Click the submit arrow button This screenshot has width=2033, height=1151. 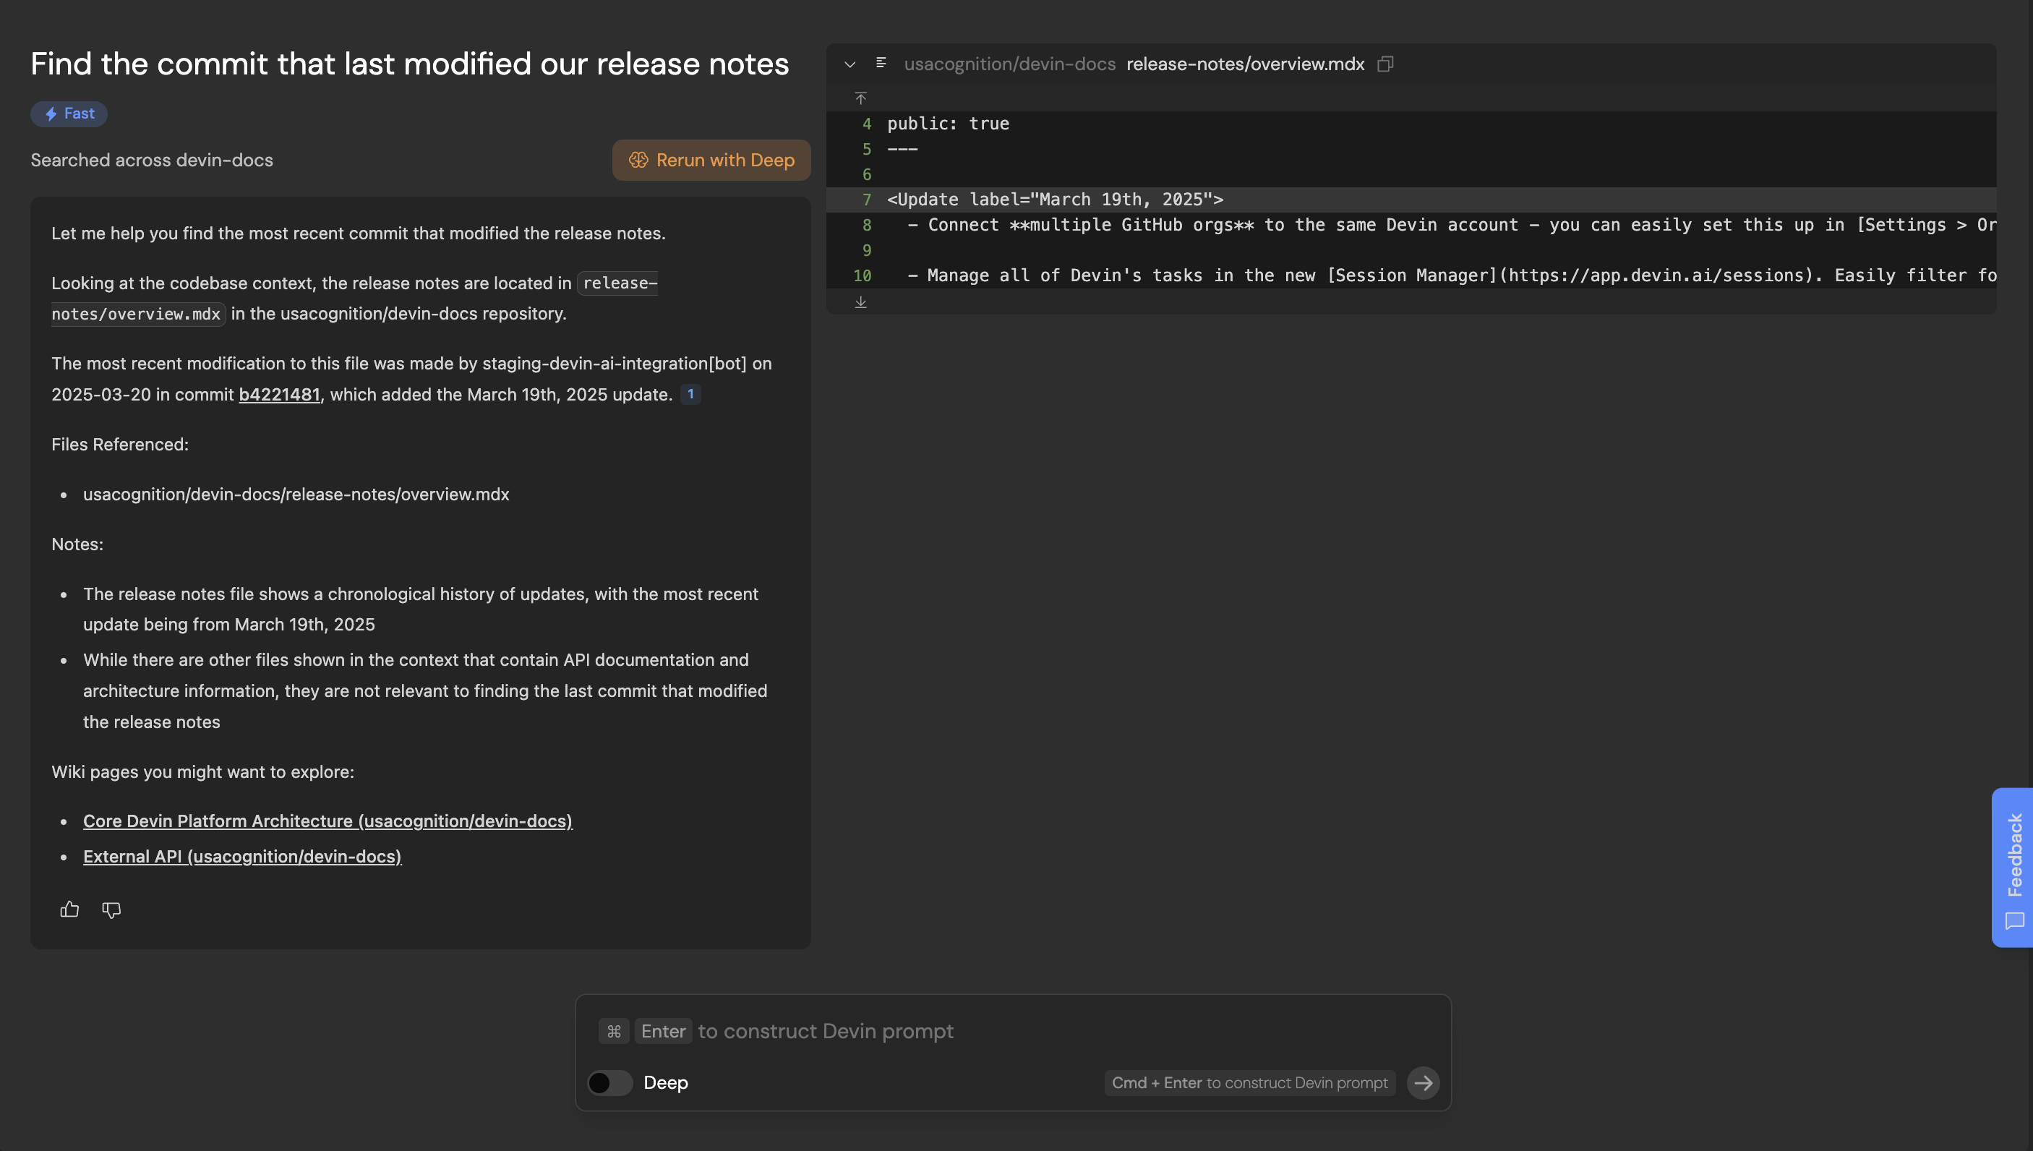[1423, 1082]
